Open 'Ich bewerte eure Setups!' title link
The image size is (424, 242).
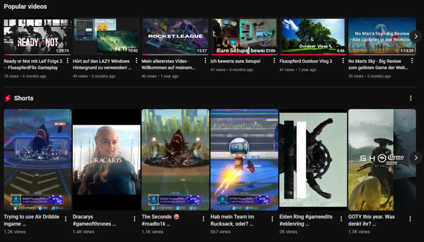tap(236, 61)
